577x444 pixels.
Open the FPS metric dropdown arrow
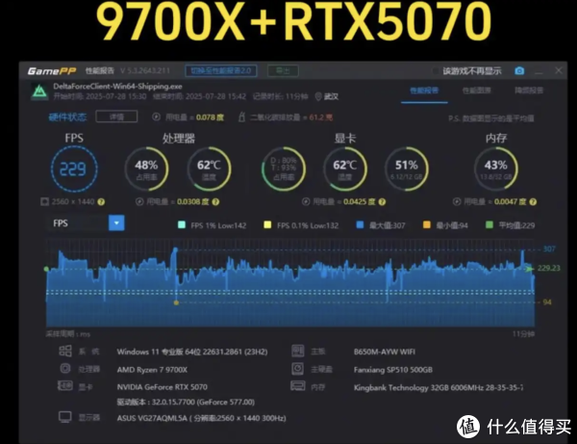[116, 223]
